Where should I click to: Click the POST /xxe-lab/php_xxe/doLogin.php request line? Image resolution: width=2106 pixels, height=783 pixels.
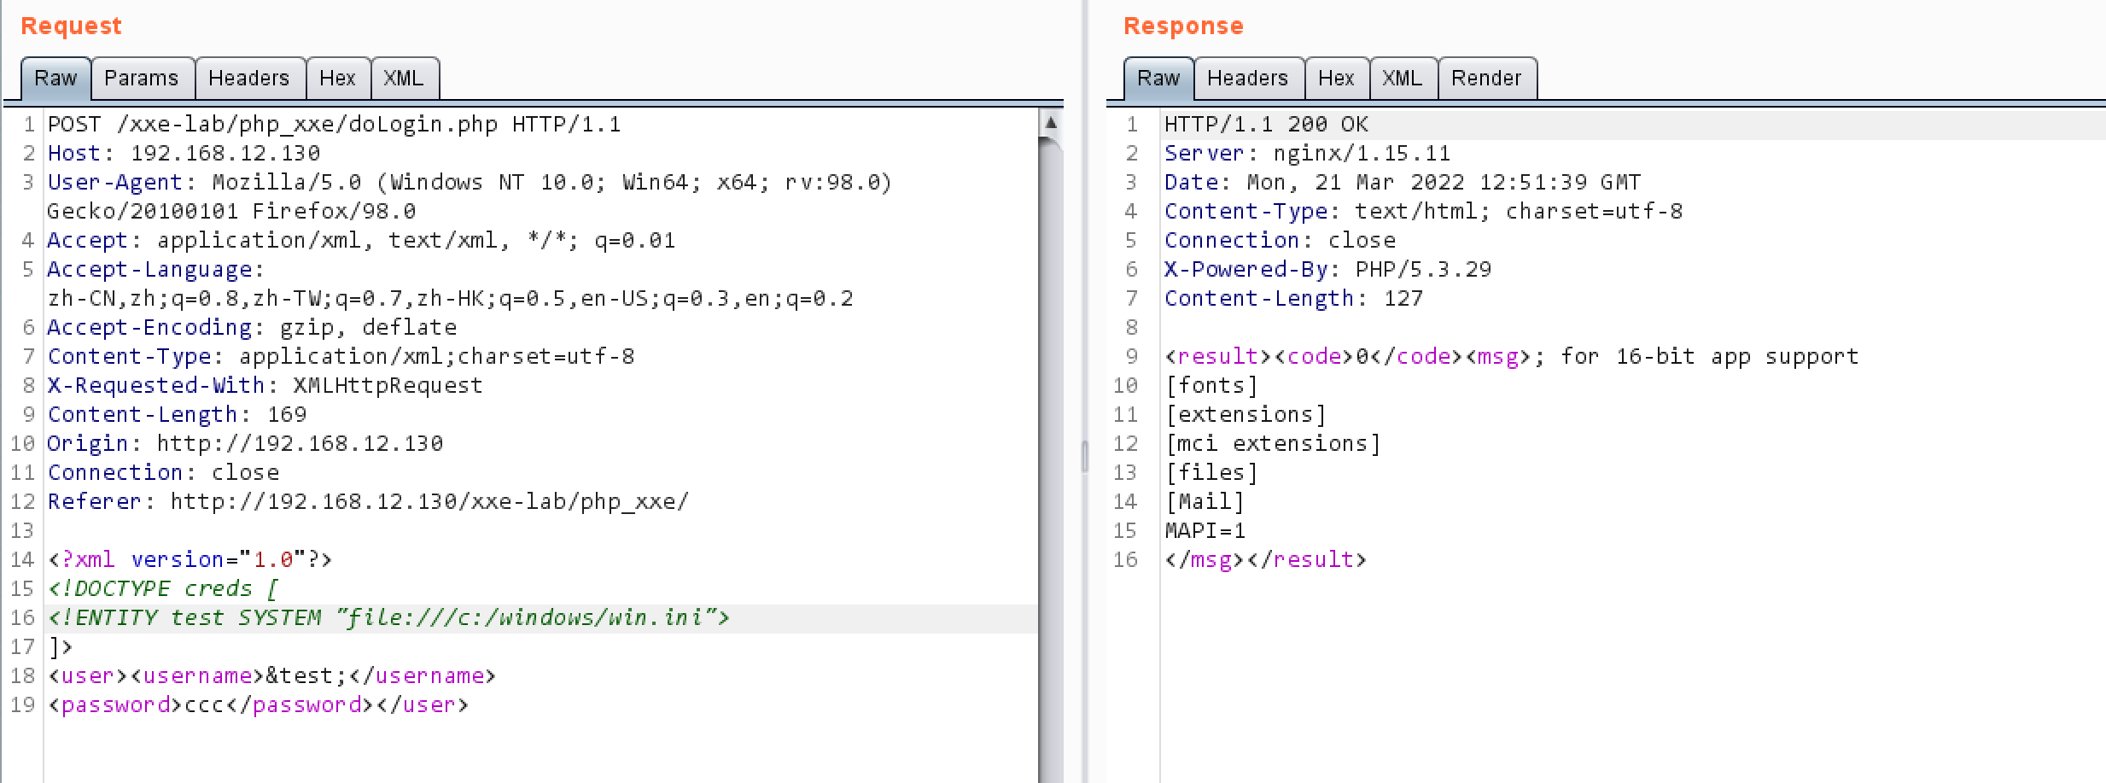(x=334, y=125)
